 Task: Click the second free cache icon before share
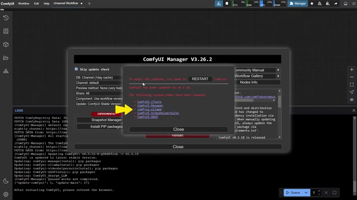tap(328, 3)
